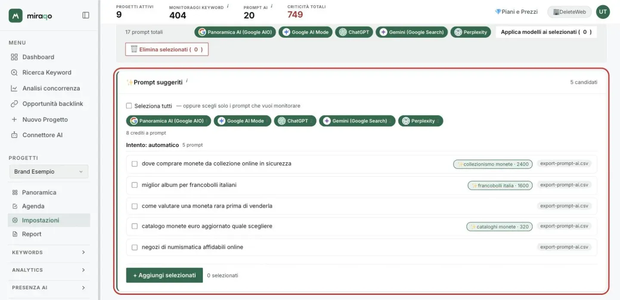Viewport: 620px width, 300px height.
Task: Select Impostazioni in the sidebar
Action: pos(49,220)
